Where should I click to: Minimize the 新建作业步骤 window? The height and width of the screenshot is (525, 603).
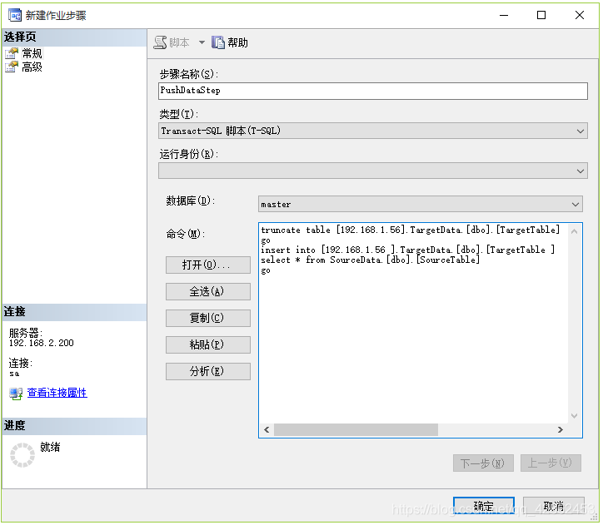click(504, 15)
